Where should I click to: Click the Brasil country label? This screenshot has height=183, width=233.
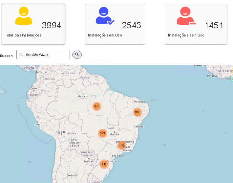[x=110, y=128]
